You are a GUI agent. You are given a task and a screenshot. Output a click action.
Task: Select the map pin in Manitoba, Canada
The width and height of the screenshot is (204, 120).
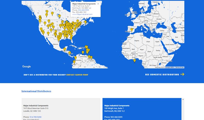click(x=59, y=16)
